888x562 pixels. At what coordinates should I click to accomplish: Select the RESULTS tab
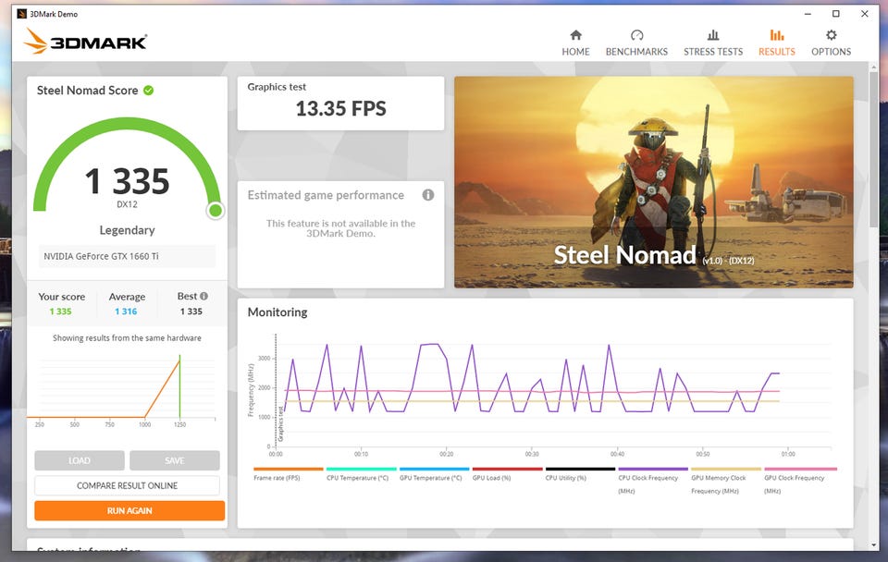776,43
